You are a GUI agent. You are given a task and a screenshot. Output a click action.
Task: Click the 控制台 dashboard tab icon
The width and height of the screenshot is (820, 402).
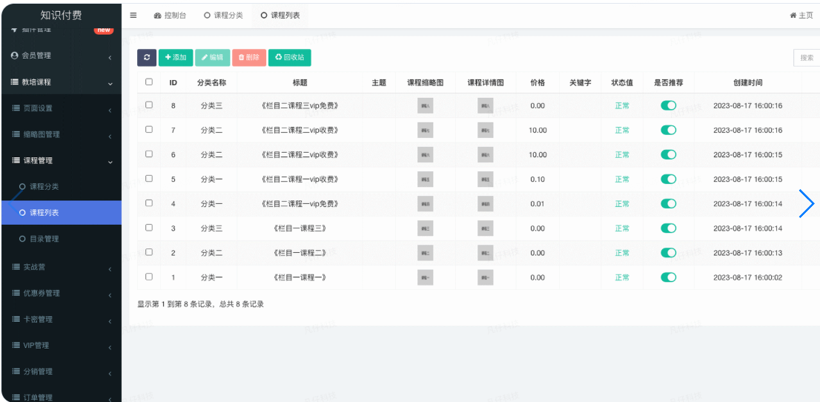click(x=157, y=16)
